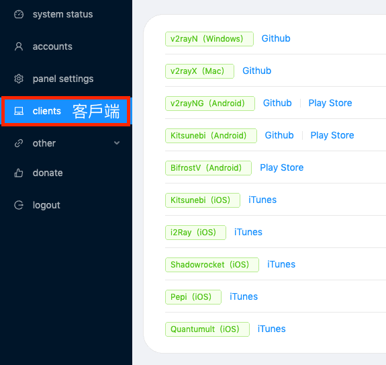Click the Quantumult (iOS) tag
The height and width of the screenshot is (365, 386).
(207, 329)
